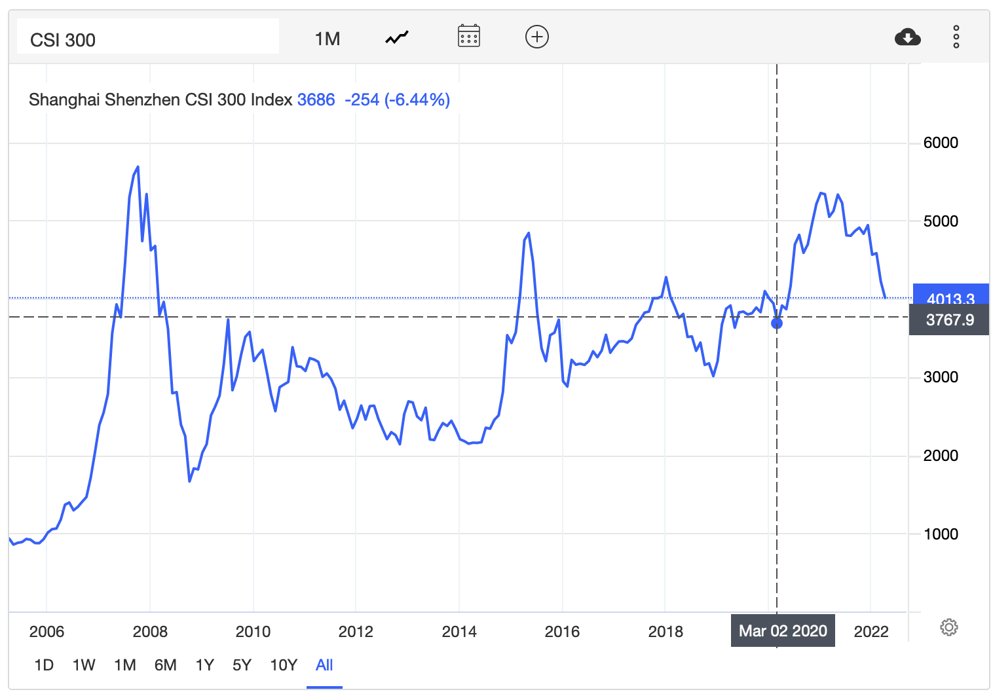The image size is (993, 694).
Task: Click the 2022 year label
Action: (x=871, y=631)
